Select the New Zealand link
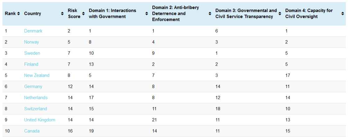Image resolution: width=357 pixels, height=137 pixels. coord(37,75)
